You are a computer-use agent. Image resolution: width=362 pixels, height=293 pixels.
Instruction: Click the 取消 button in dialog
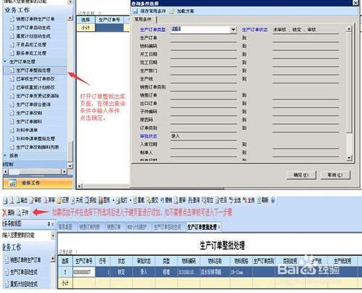pyautogui.click(x=335, y=175)
